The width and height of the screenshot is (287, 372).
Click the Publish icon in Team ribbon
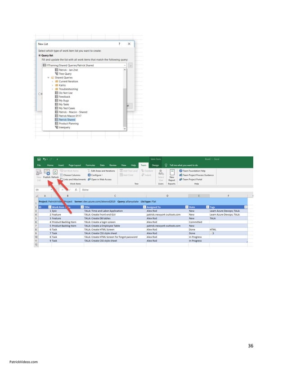(47, 174)
